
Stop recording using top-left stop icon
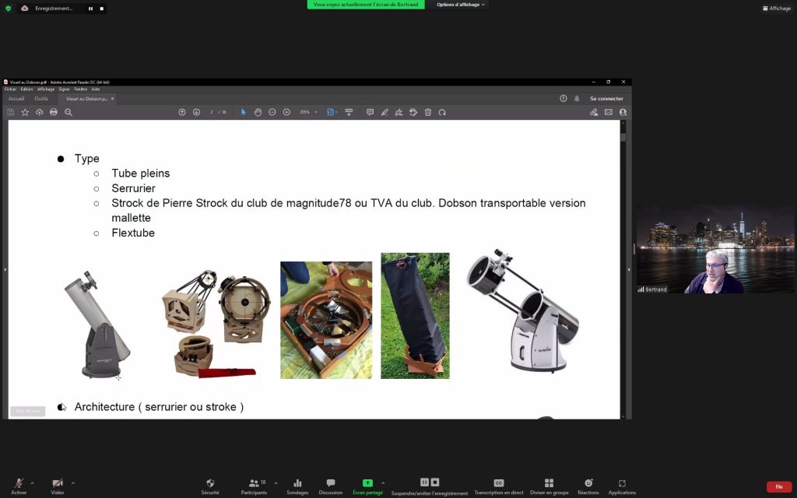102,9
